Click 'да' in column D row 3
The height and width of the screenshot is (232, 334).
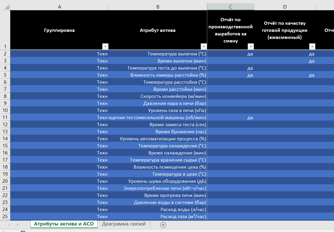tap(312, 61)
